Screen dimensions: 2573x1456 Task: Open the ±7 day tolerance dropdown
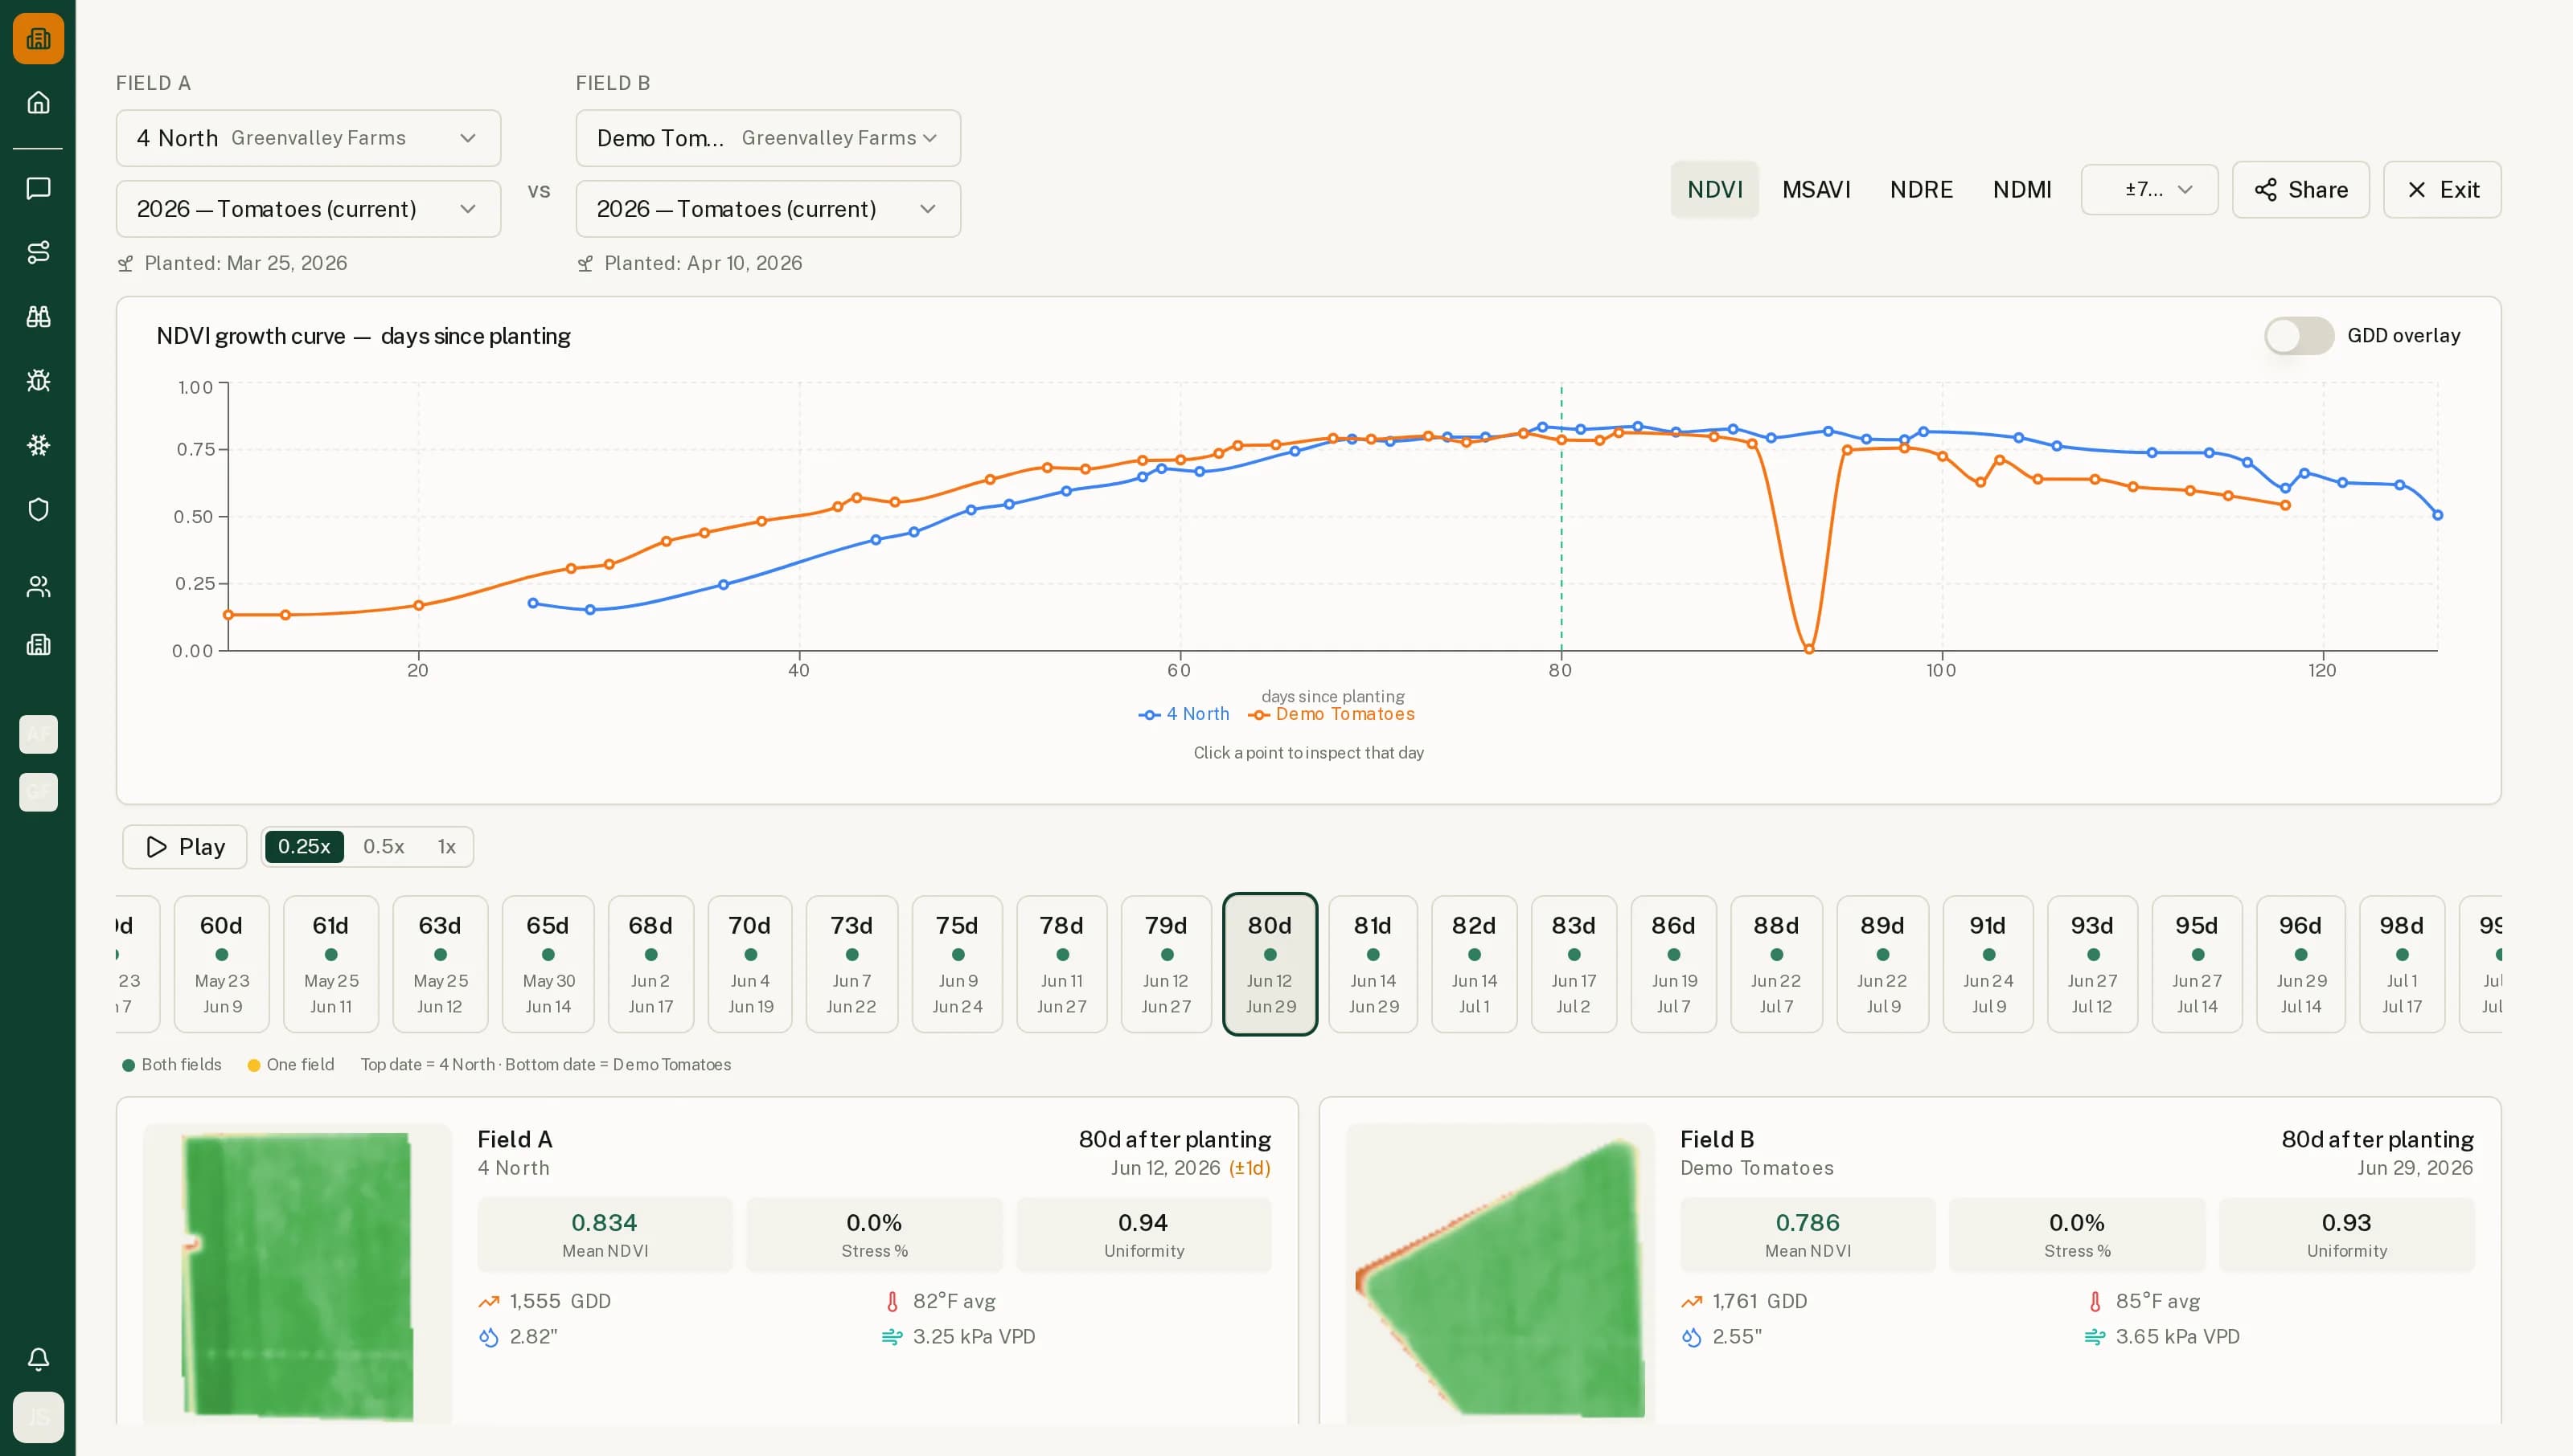click(2148, 189)
